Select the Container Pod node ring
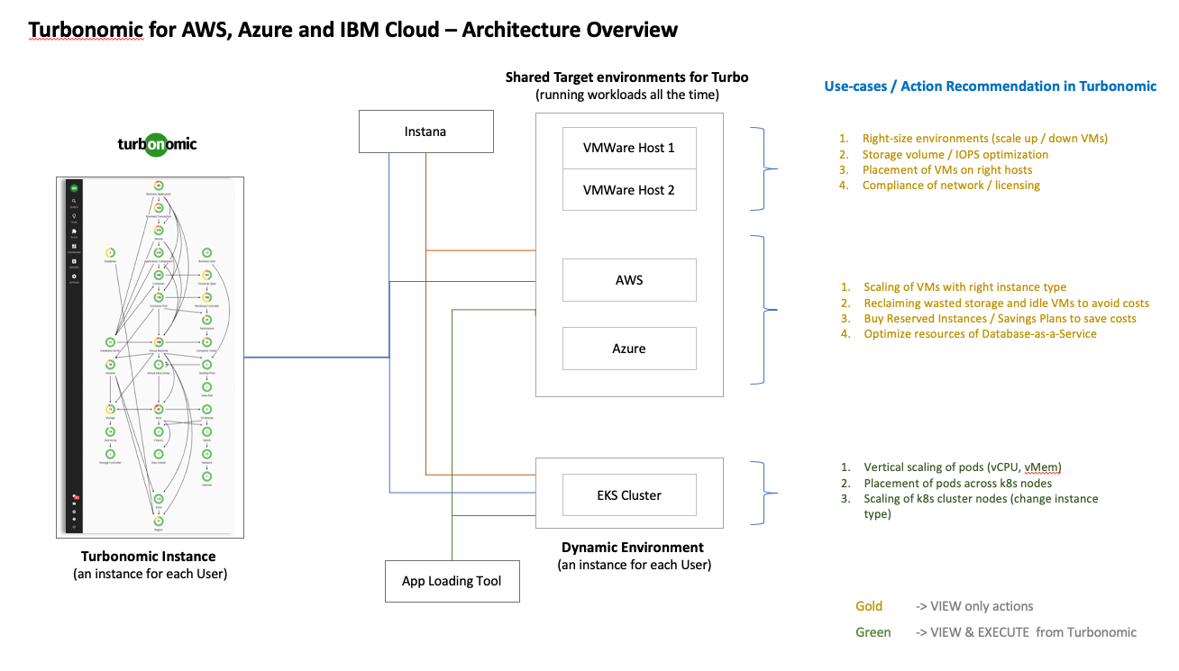Viewport: 1179px width, 671px height. click(x=159, y=297)
